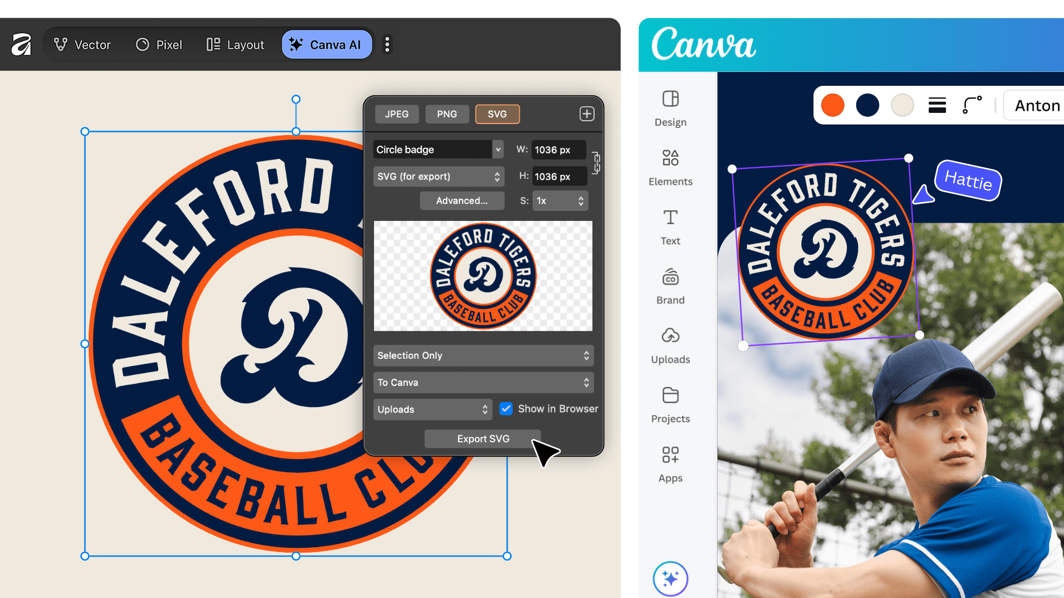
Task: Add a new export preset with the plus icon
Action: (586, 114)
